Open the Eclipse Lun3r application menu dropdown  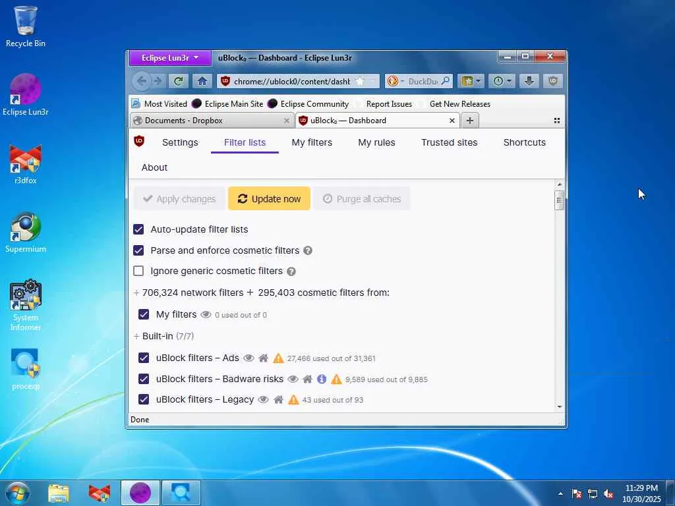pyautogui.click(x=170, y=58)
